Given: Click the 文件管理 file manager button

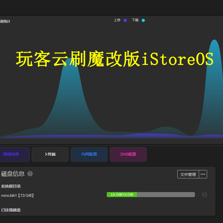Looking at the screenshot, I should pos(188,174).
